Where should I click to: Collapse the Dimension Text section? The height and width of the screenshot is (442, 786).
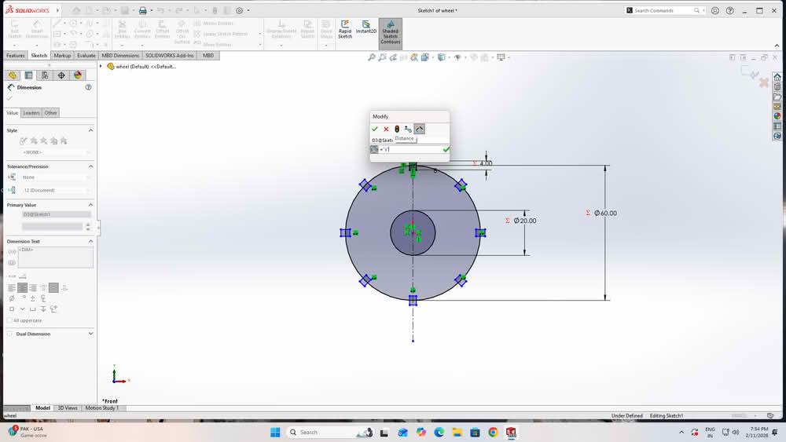pos(90,241)
